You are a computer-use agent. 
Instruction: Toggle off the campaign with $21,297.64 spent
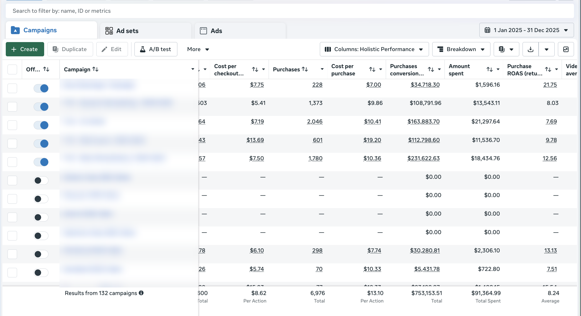point(41,125)
